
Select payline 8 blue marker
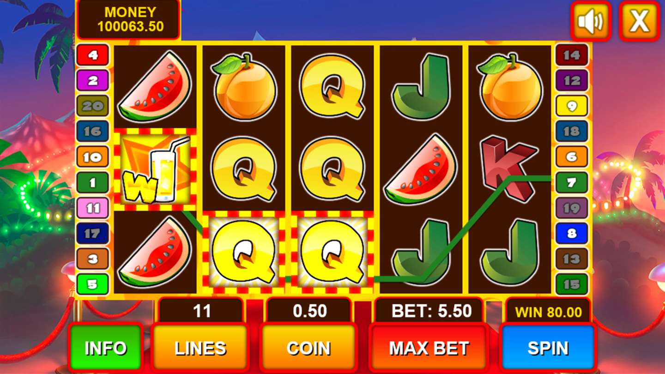click(x=572, y=233)
